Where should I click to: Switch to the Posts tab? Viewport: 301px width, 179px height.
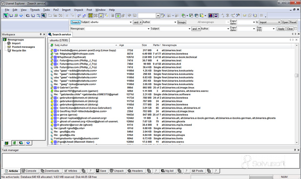click(x=198, y=171)
